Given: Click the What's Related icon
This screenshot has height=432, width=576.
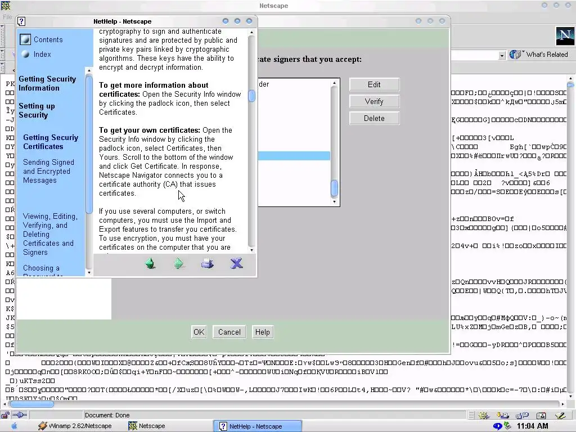Looking at the screenshot, I should pyautogui.click(x=515, y=55).
